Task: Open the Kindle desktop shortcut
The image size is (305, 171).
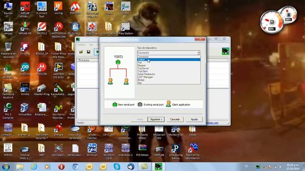Action: (25, 89)
